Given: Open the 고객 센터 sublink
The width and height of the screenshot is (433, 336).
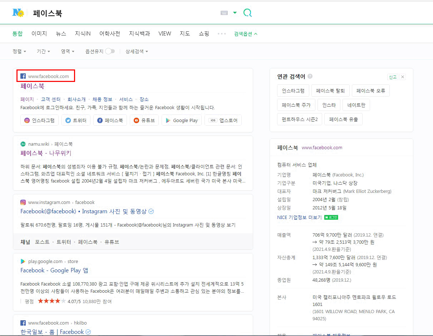Looking at the screenshot, I should [50, 99].
